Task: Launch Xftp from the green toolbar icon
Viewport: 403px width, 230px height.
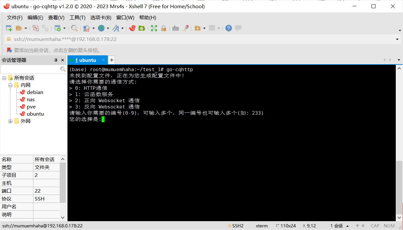Action: pyautogui.click(x=142, y=29)
